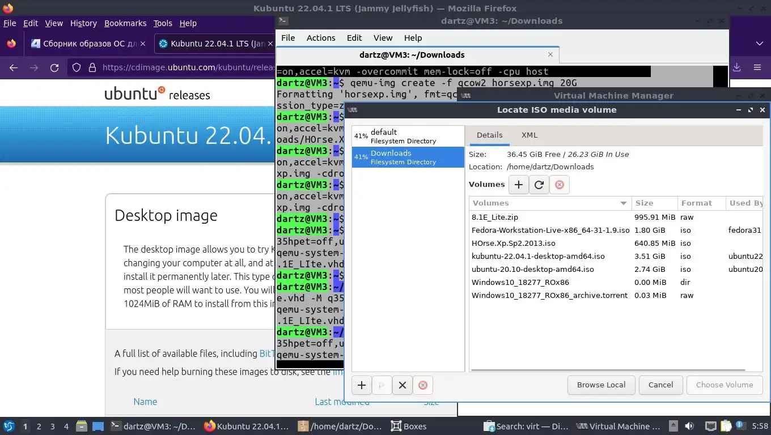Open the network icon in system tray
The image size is (771, 435).
pos(710,426)
